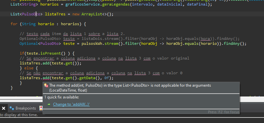Click the lightbulb error icon in tooltip
The width and height of the screenshot is (264, 123).
(46, 85)
